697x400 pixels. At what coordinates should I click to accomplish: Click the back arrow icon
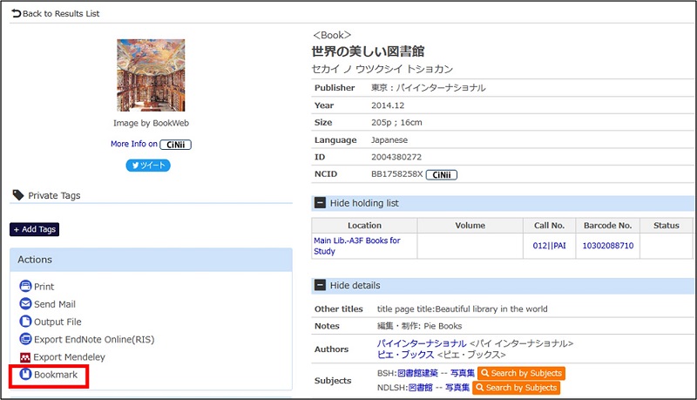point(16,14)
